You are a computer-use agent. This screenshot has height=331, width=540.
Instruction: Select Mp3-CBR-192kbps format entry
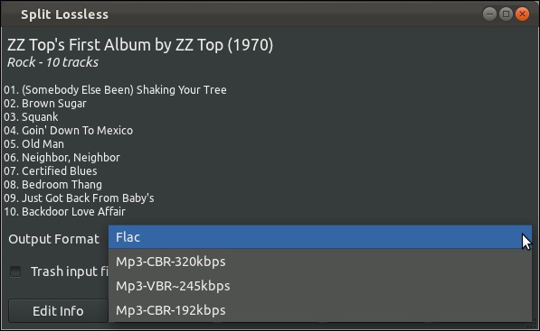pos(320,310)
